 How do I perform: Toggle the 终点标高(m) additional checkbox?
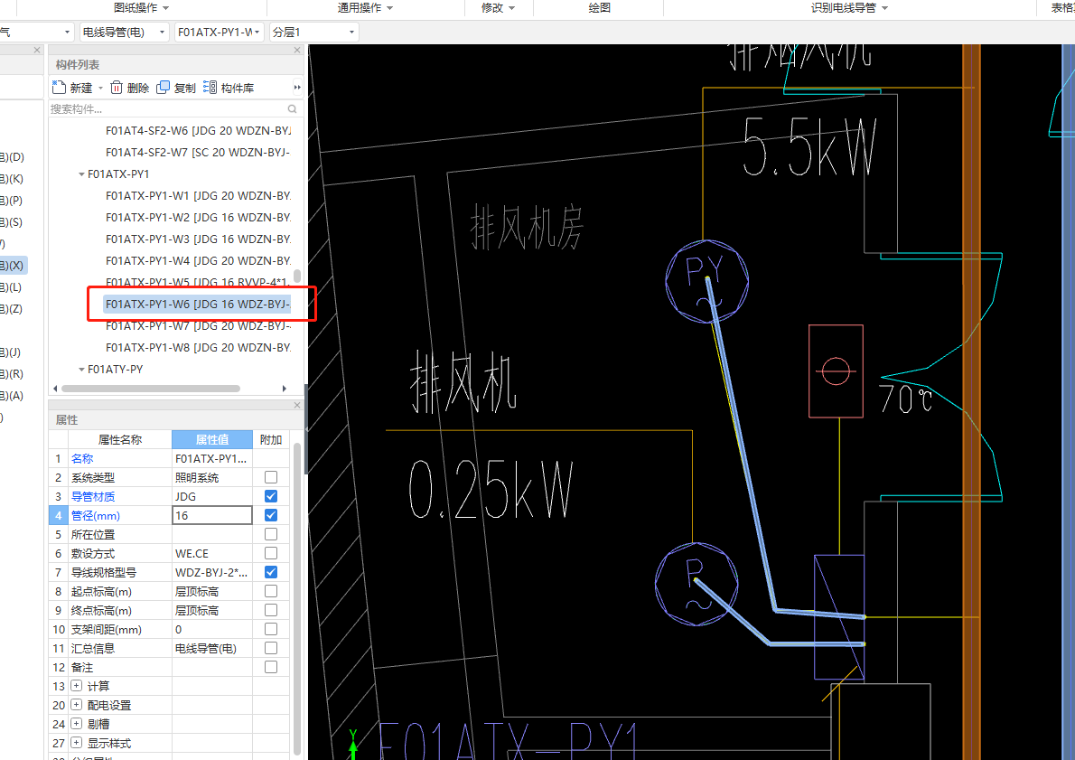click(271, 610)
